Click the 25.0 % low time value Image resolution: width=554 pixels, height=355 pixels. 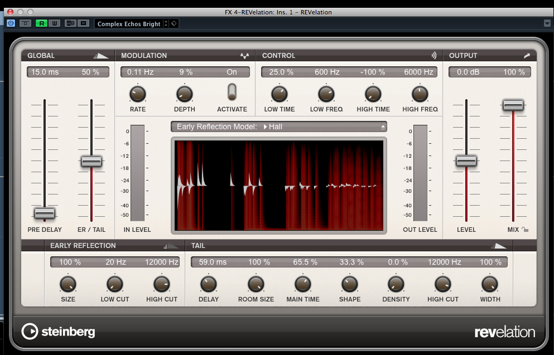pyautogui.click(x=281, y=72)
